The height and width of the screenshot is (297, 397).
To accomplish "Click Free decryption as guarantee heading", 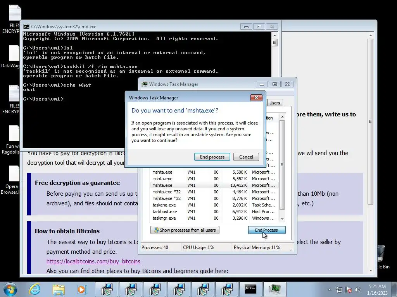I will (x=78, y=183).
